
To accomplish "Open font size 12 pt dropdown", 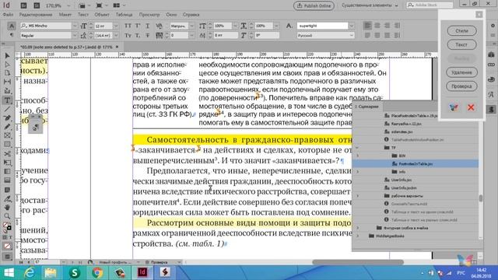I will [116, 26].
